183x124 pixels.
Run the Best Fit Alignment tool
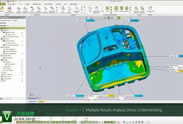25,10
